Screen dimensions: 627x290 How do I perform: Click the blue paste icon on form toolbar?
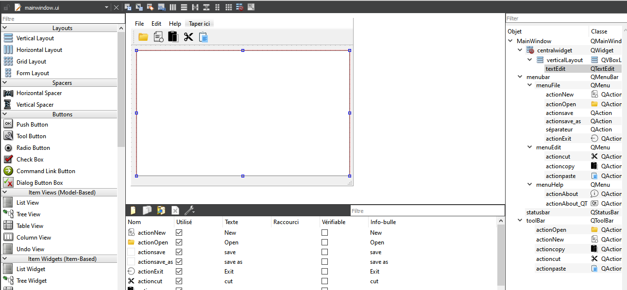click(x=203, y=37)
